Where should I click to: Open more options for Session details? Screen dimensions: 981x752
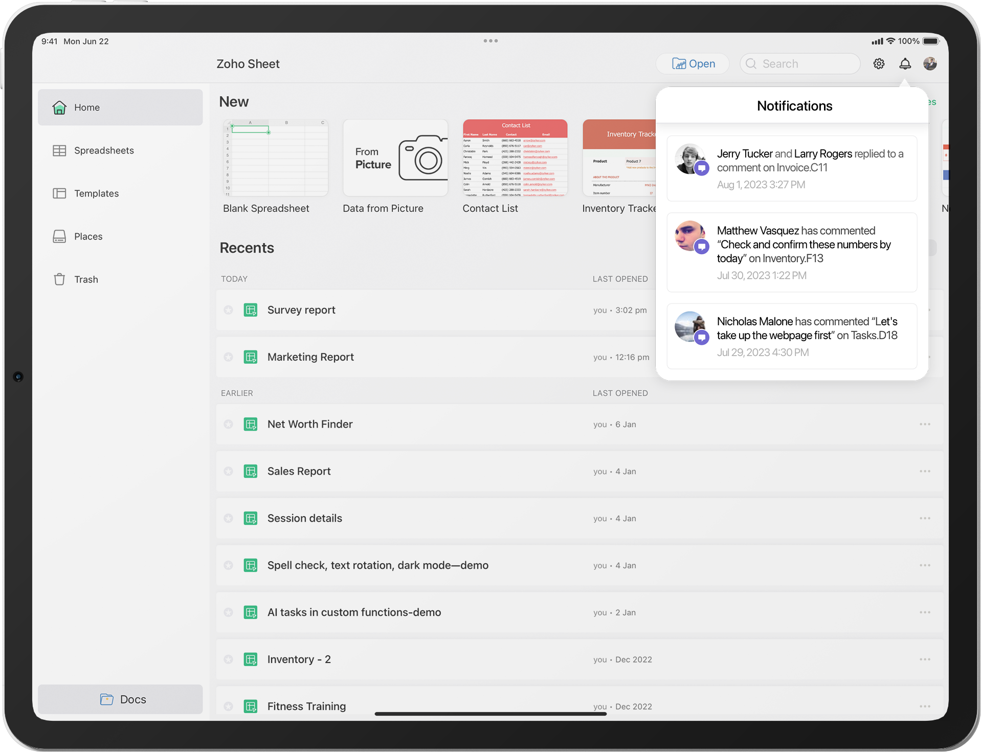(925, 518)
